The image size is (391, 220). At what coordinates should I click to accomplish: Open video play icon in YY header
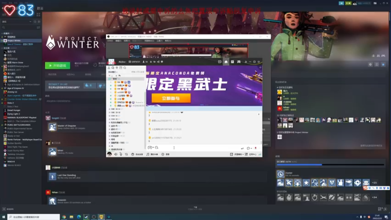(x=219, y=62)
